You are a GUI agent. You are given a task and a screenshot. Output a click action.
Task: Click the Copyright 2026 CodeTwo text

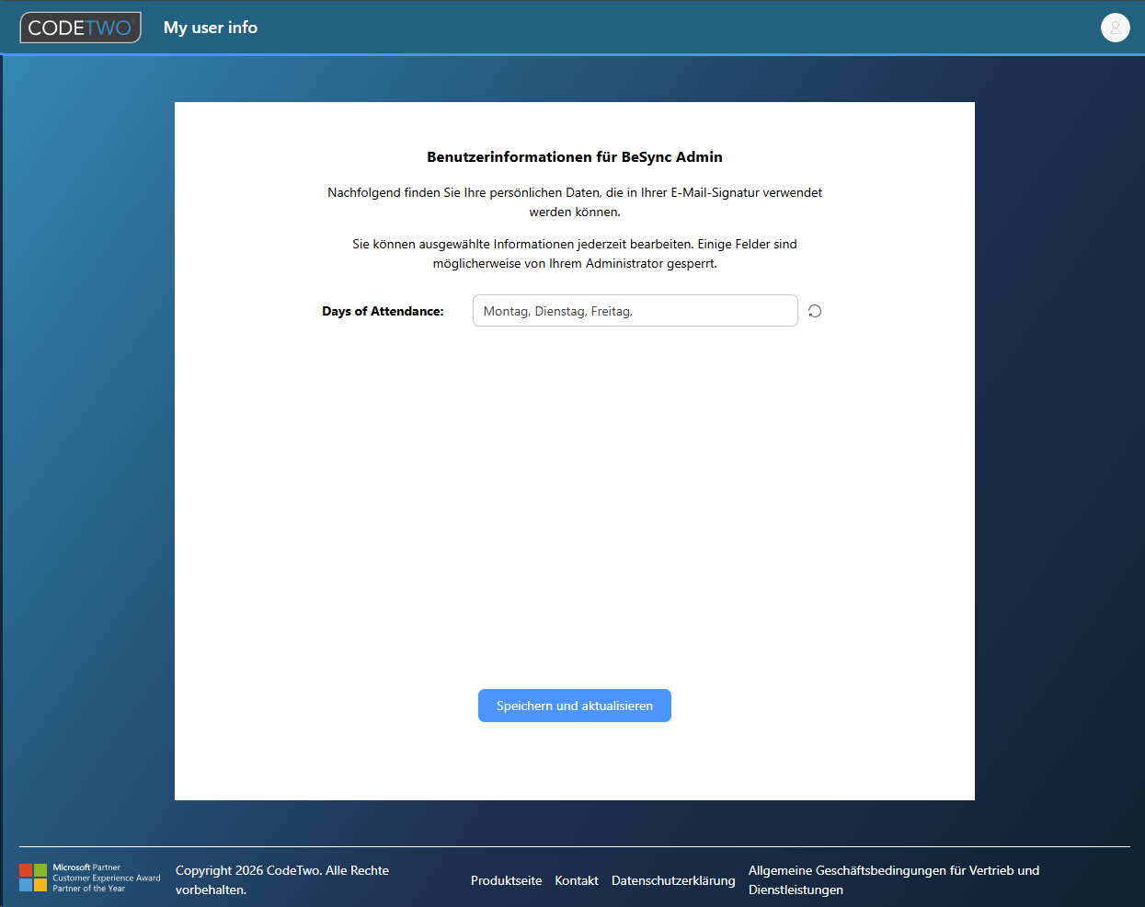tap(281, 879)
